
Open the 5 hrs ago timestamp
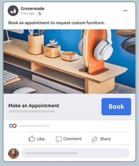tap(27, 14)
